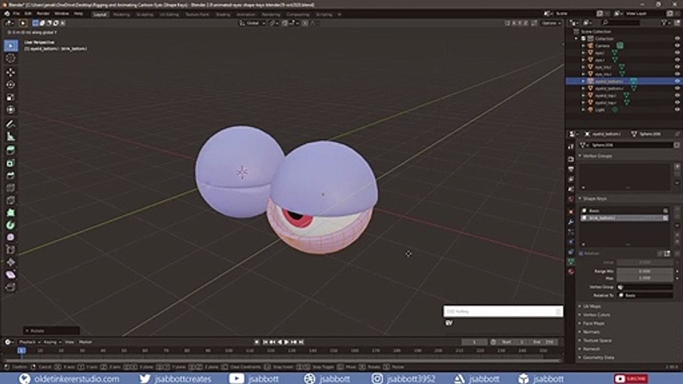The width and height of the screenshot is (683, 384).
Task: Toggle visibility of eyelid_top.r
Action: tap(677, 102)
